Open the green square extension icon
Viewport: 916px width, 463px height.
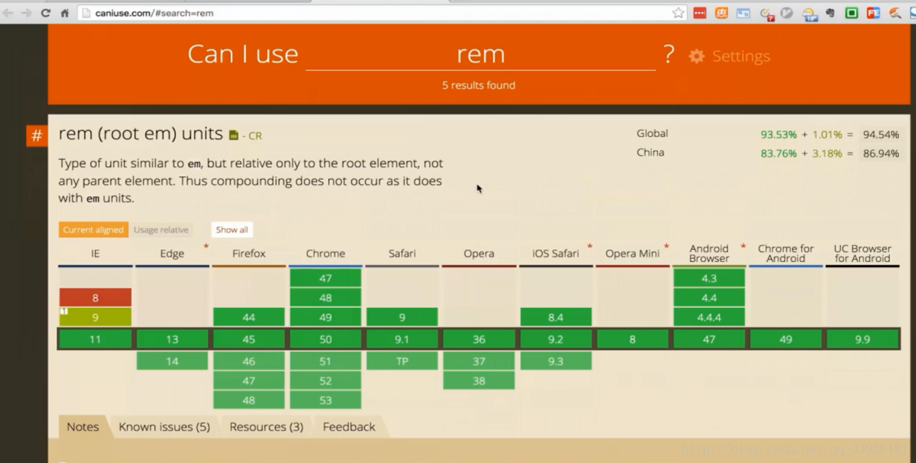point(851,13)
